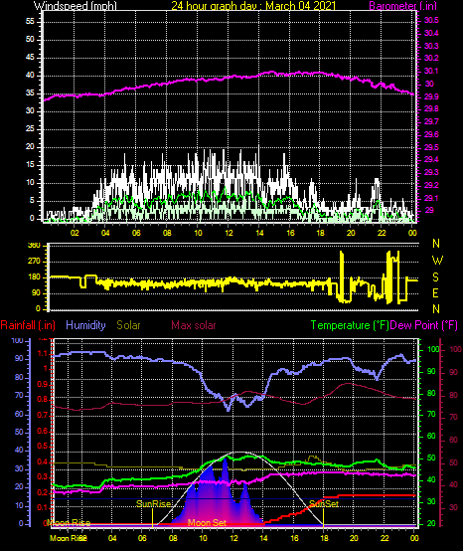Click hour 22 on windspeed graph time axis
463x551 pixels.
click(382, 233)
